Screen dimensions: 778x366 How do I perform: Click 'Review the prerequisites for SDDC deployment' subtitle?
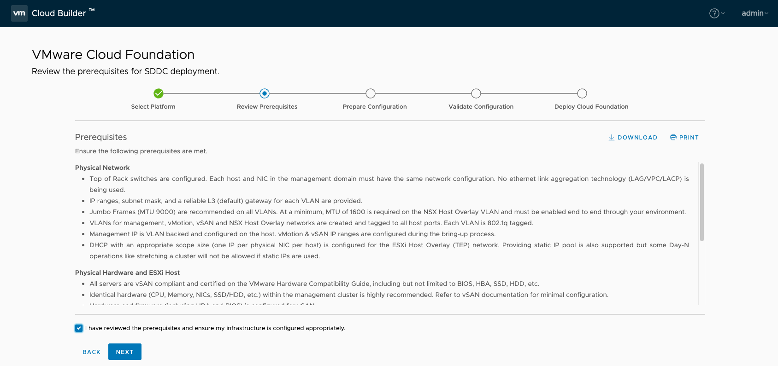[x=125, y=71]
